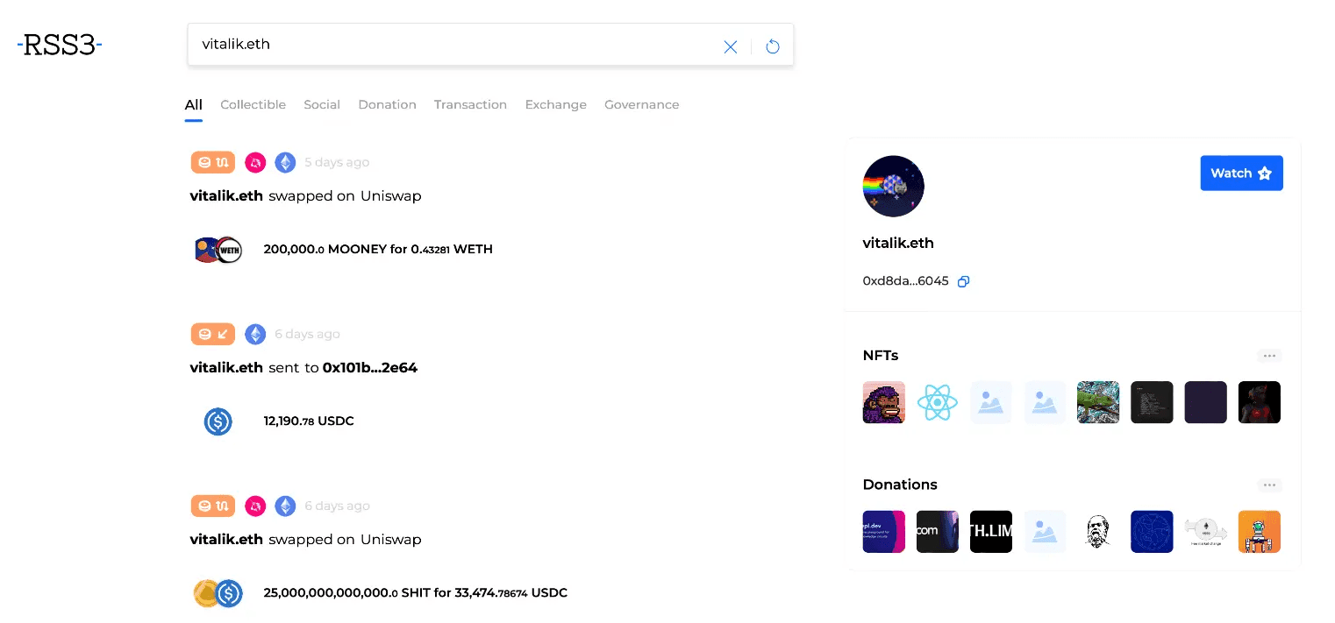
Task: Click the "25,000,000,000,000.0 SHIT for 33,474.78674 USDC" text
Action: tap(416, 593)
